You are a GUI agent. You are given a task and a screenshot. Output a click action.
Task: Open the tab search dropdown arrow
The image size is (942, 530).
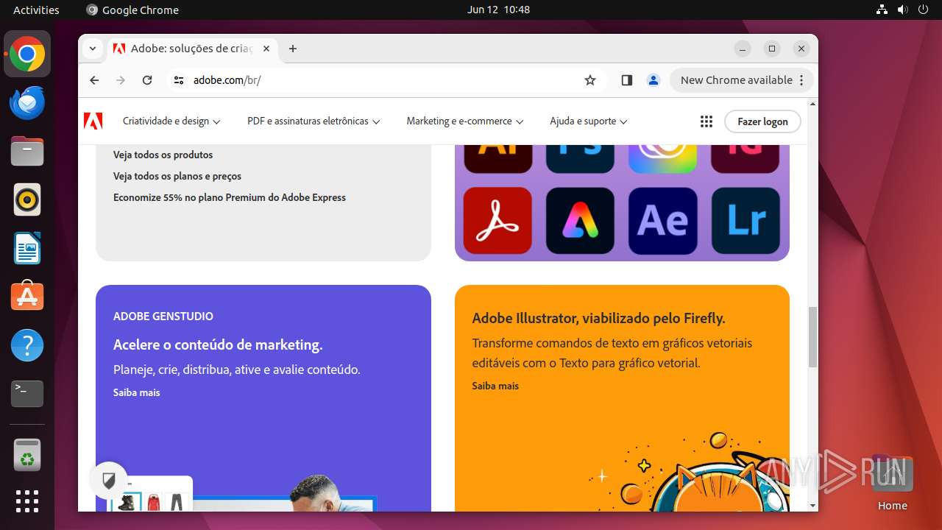[93, 49]
